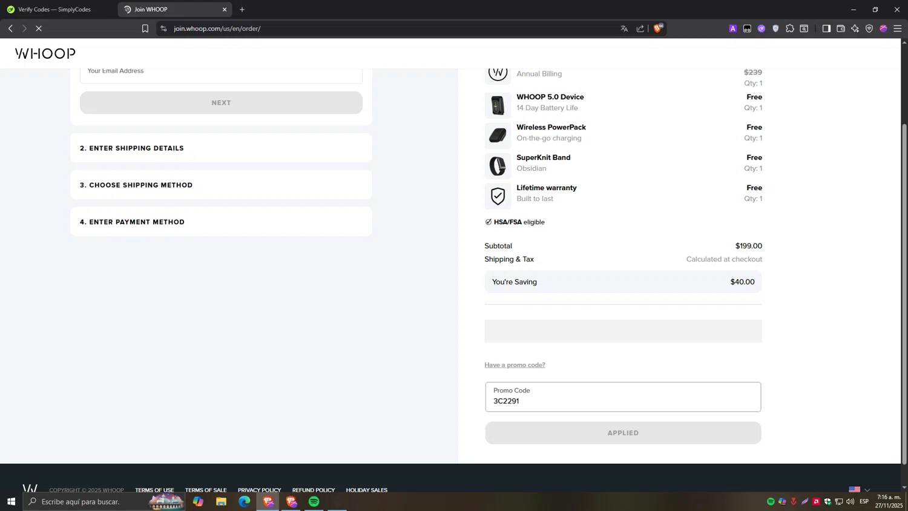Open the purple circular extension icon
Viewport: 908px width, 511px height.
(762, 28)
